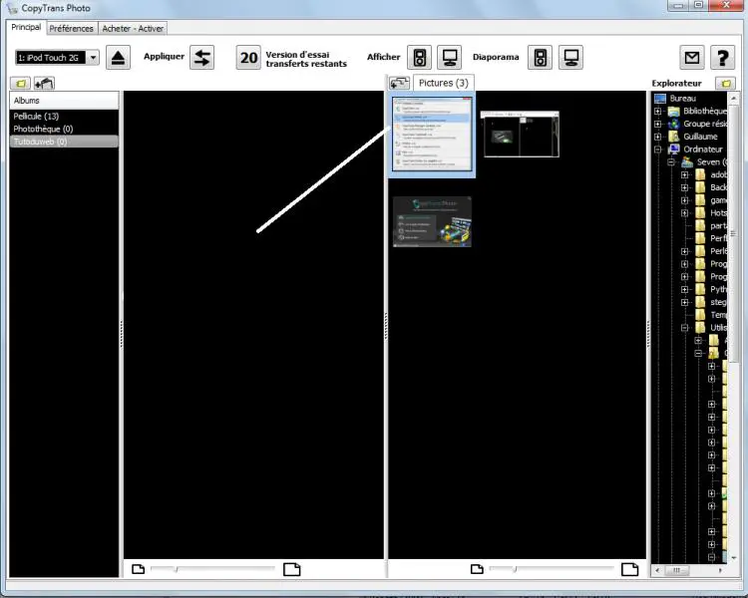Select Pellicule (13) album
This screenshot has height=598, width=748.
click(64, 117)
